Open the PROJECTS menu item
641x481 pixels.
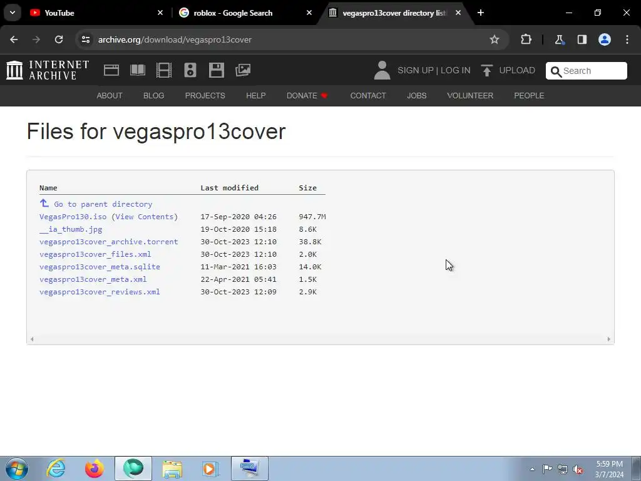coord(205,96)
